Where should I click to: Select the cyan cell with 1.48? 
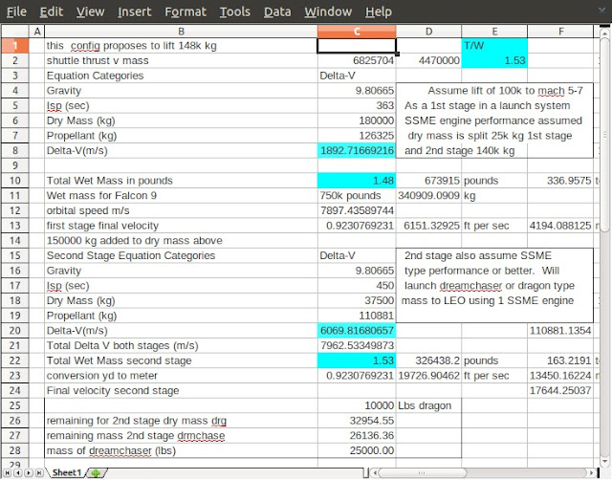pyautogui.click(x=357, y=181)
